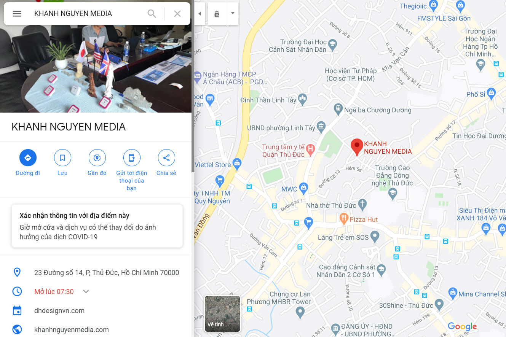This screenshot has height=337, width=506.
Task: Clear the search with the X icon
Action: point(177,14)
